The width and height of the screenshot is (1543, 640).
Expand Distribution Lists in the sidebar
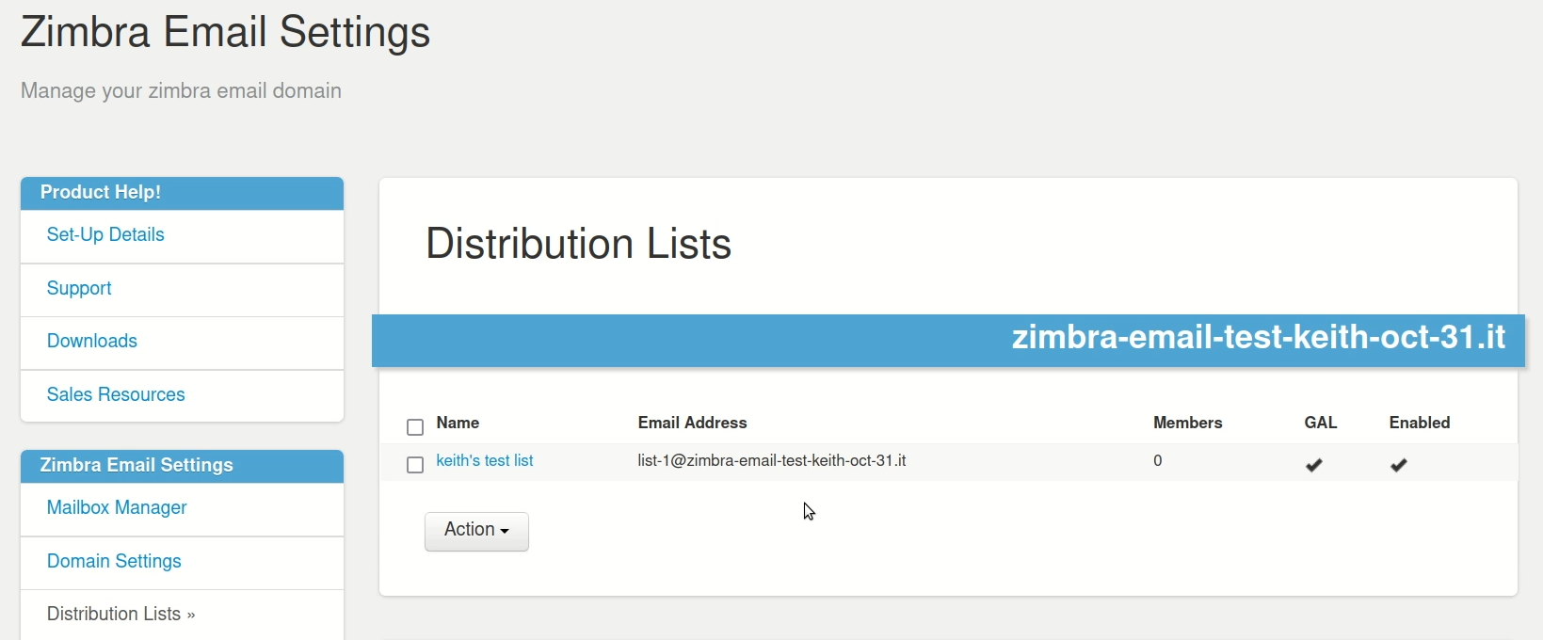120,613
